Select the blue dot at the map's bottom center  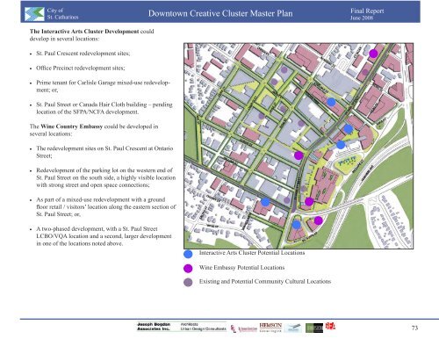click(296, 225)
